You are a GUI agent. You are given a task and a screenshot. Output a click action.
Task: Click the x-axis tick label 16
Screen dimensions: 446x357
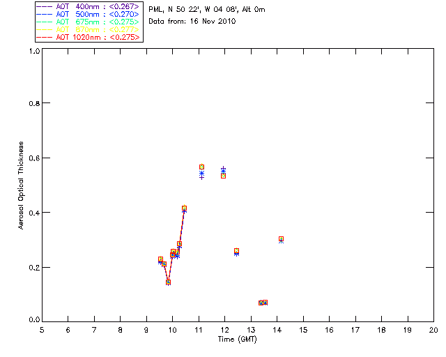click(x=329, y=331)
